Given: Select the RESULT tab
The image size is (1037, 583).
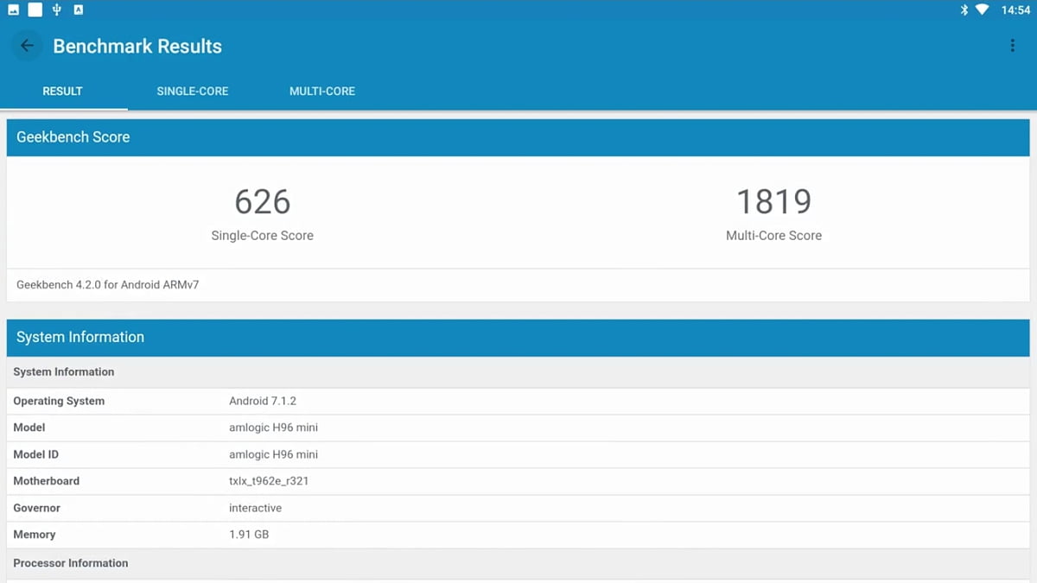Looking at the screenshot, I should point(61,91).
